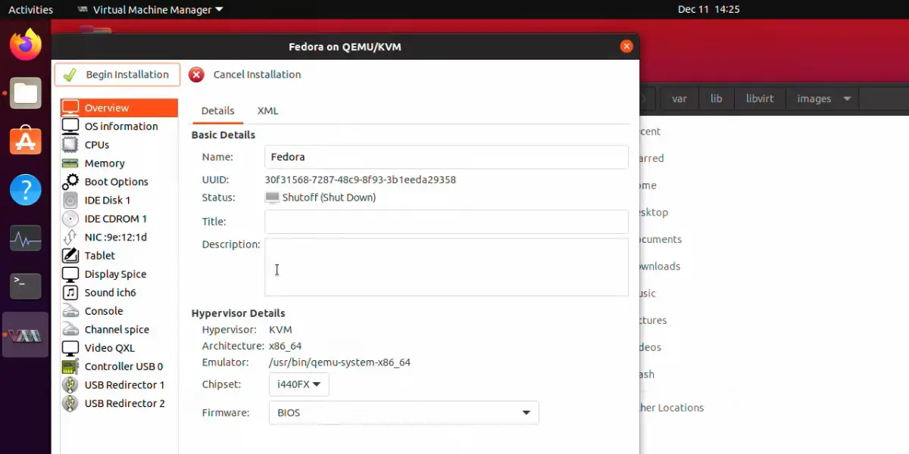
Task: Select the OS information icon
Action: [70, 126]
